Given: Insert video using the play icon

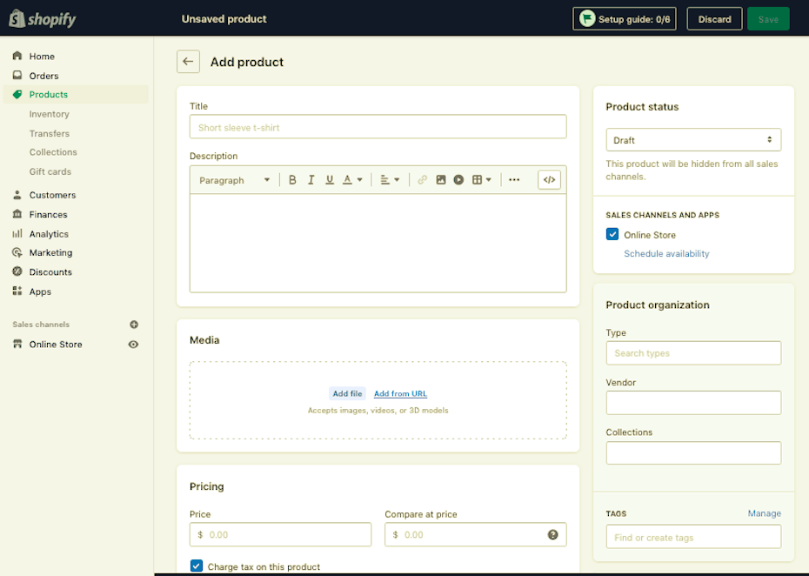Looking at the screenshot, I should tap(458, 180).
